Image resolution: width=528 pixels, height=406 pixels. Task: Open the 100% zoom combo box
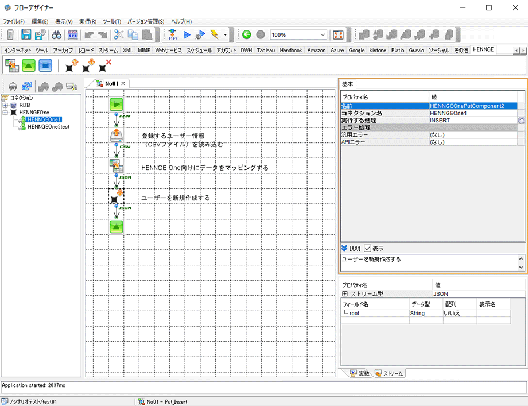coord(298,34)
